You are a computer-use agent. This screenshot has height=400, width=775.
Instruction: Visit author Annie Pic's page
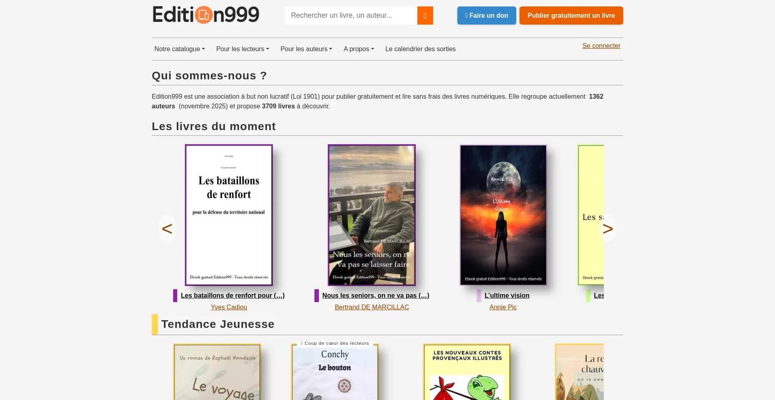[503, 307]
